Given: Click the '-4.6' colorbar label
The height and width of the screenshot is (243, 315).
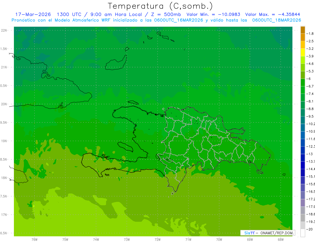Looking at the screenshot, I should click(310, 64).
